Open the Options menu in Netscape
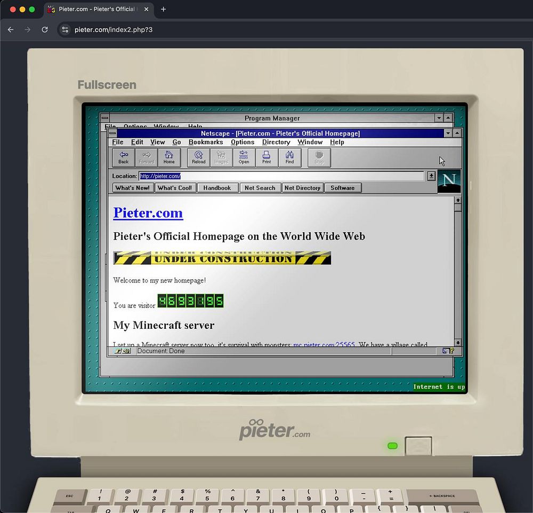 tap(243, 142)
